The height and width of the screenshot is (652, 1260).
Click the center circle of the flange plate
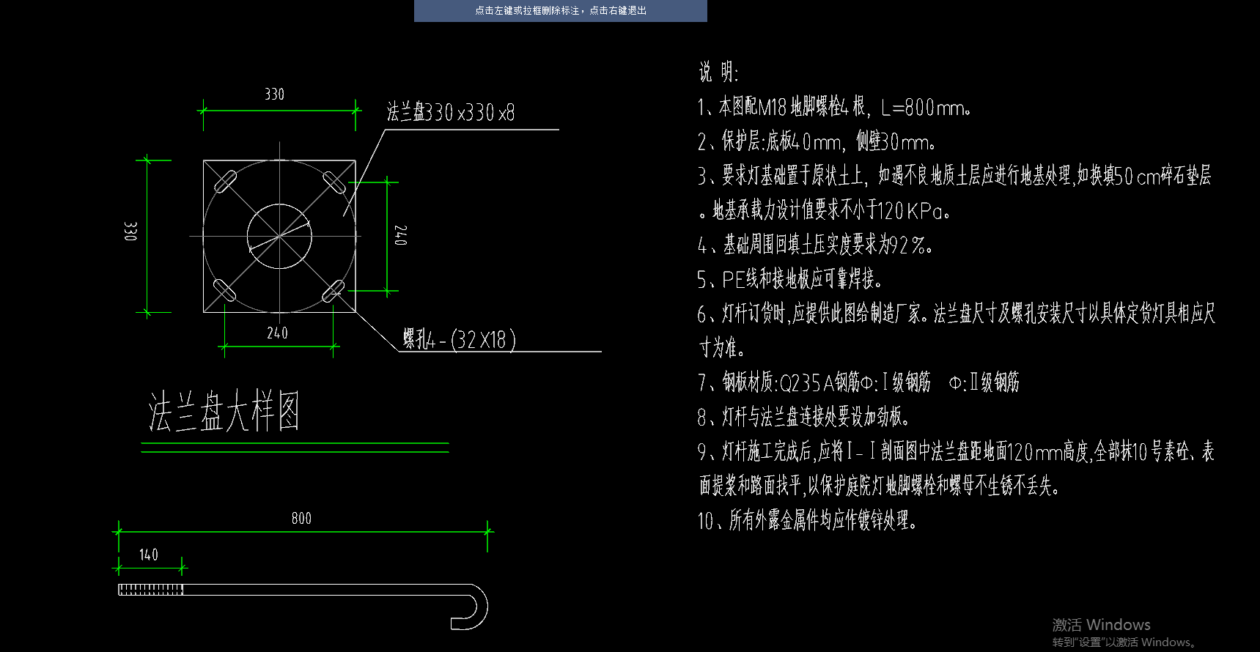coord(279,236)
